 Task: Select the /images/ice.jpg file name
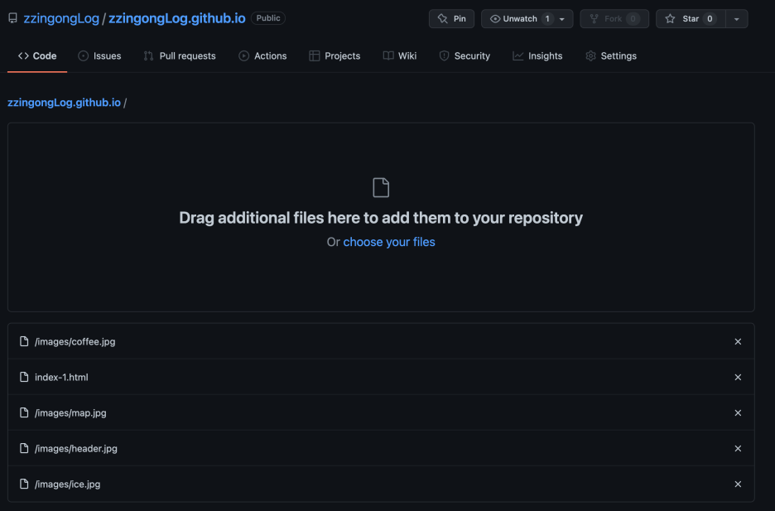click(67, 484)
